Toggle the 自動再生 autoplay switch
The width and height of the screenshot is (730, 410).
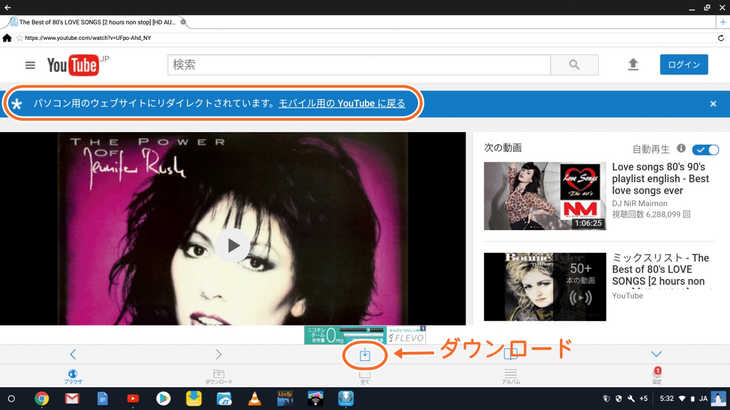(x=705, y=149)
